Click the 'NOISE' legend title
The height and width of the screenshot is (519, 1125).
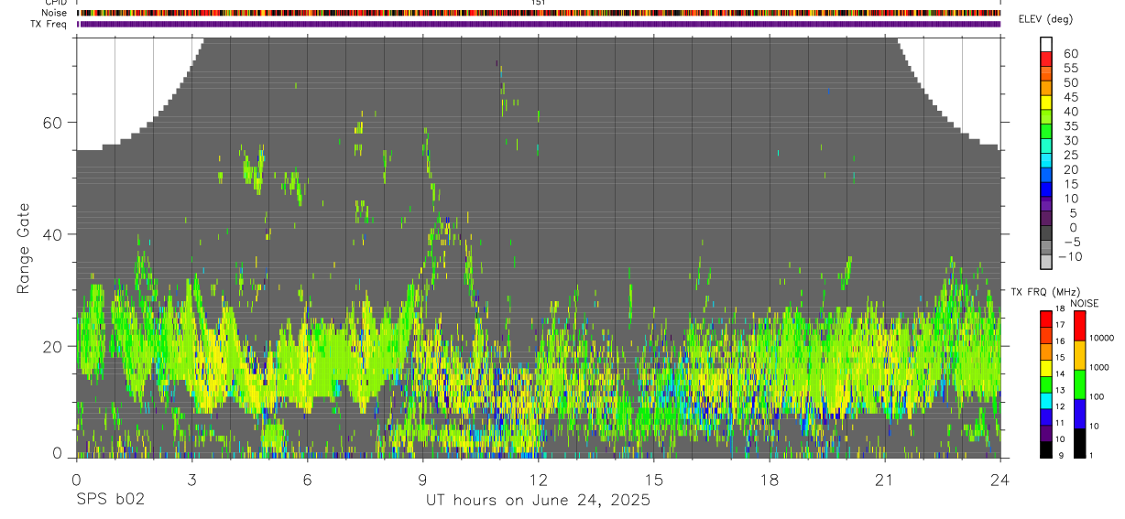click(1085, 303)
